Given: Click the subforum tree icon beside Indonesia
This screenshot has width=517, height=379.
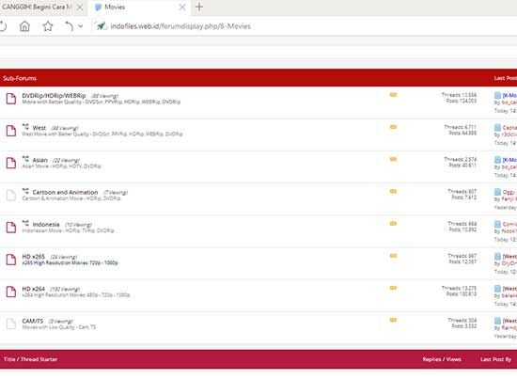Looking at the screenshot, I should pyautogui.click(x=25, y=223).
